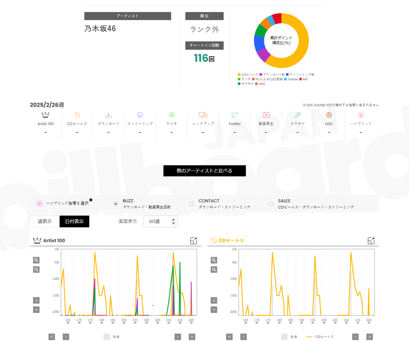Screen dimensions: 409x341
Task: Click the blue ストリーミング数 legend swatch
Action: coord(287,74)
